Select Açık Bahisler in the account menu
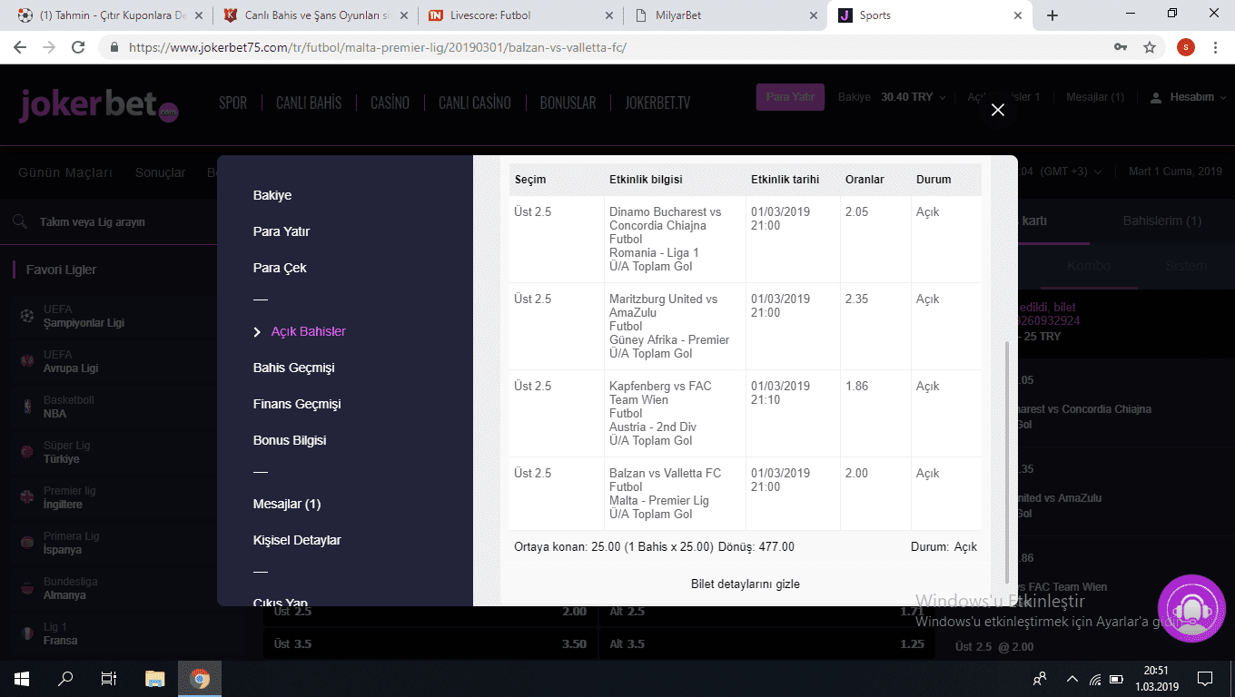This screenshot has height=697, width=1235. 309,331
